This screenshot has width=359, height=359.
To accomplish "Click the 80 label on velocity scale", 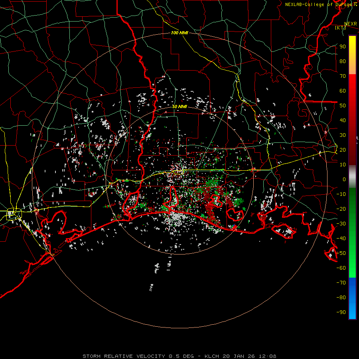I will tap(343, 61).
